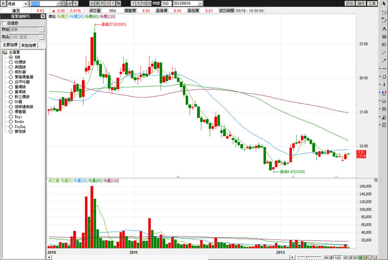Select the vertical marker tool
The width and height of the screenshot is (388, 260).
click(x=384, y=85)
